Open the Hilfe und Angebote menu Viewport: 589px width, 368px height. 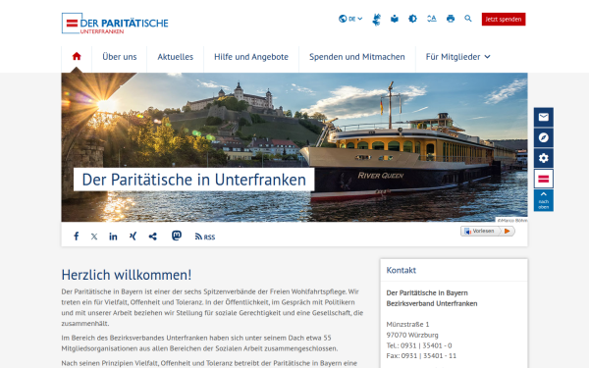(251, 57)
